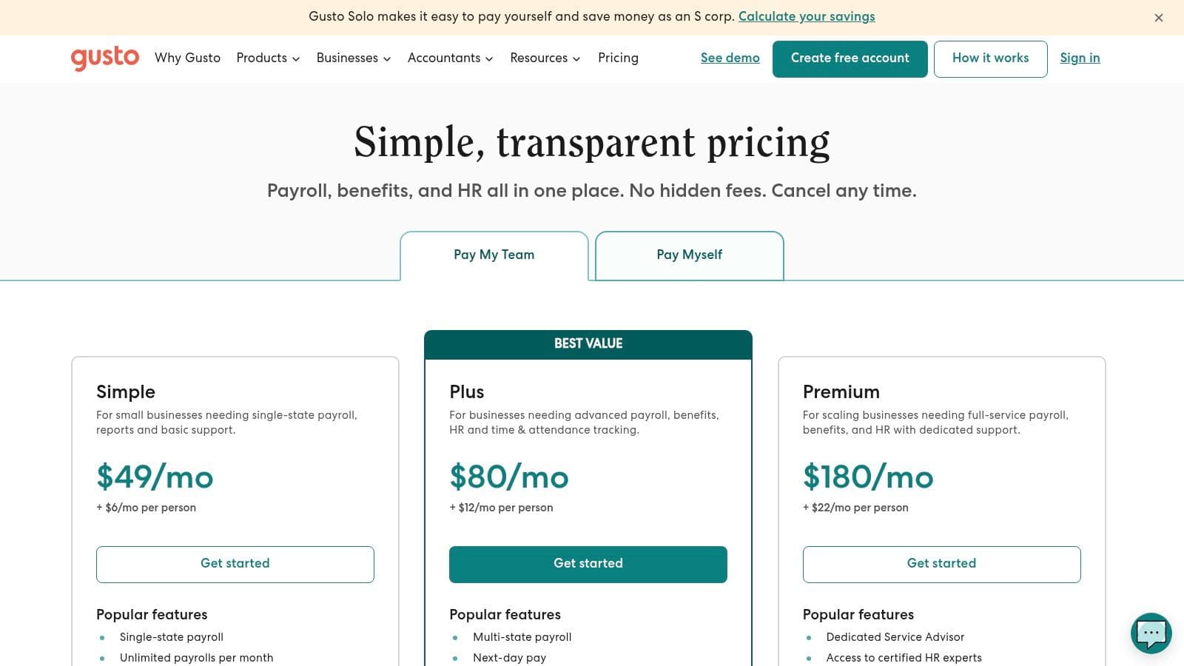Get started with the Simple plan
The width and height of the screenshot is (1184, 666).
coord(235,564)
